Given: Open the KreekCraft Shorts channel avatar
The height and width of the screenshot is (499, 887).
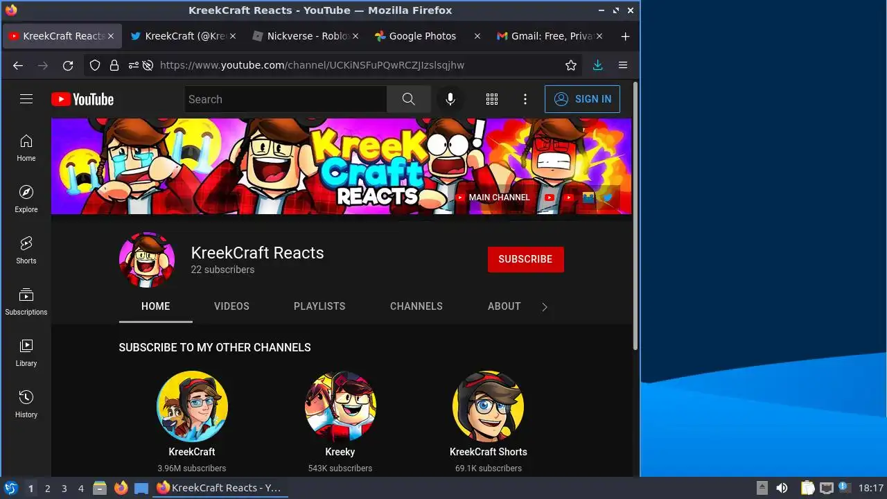Looking at the screenshot, I should tap(489, 406).
